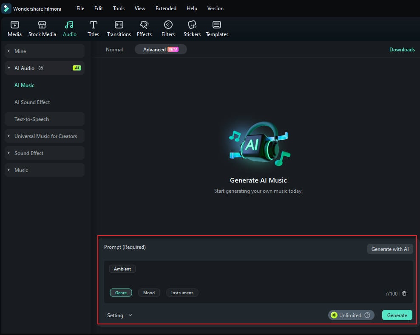Open the Media panel icon
Screen dimensions: 420x335
pyautogui.click(x=15, y=25)
